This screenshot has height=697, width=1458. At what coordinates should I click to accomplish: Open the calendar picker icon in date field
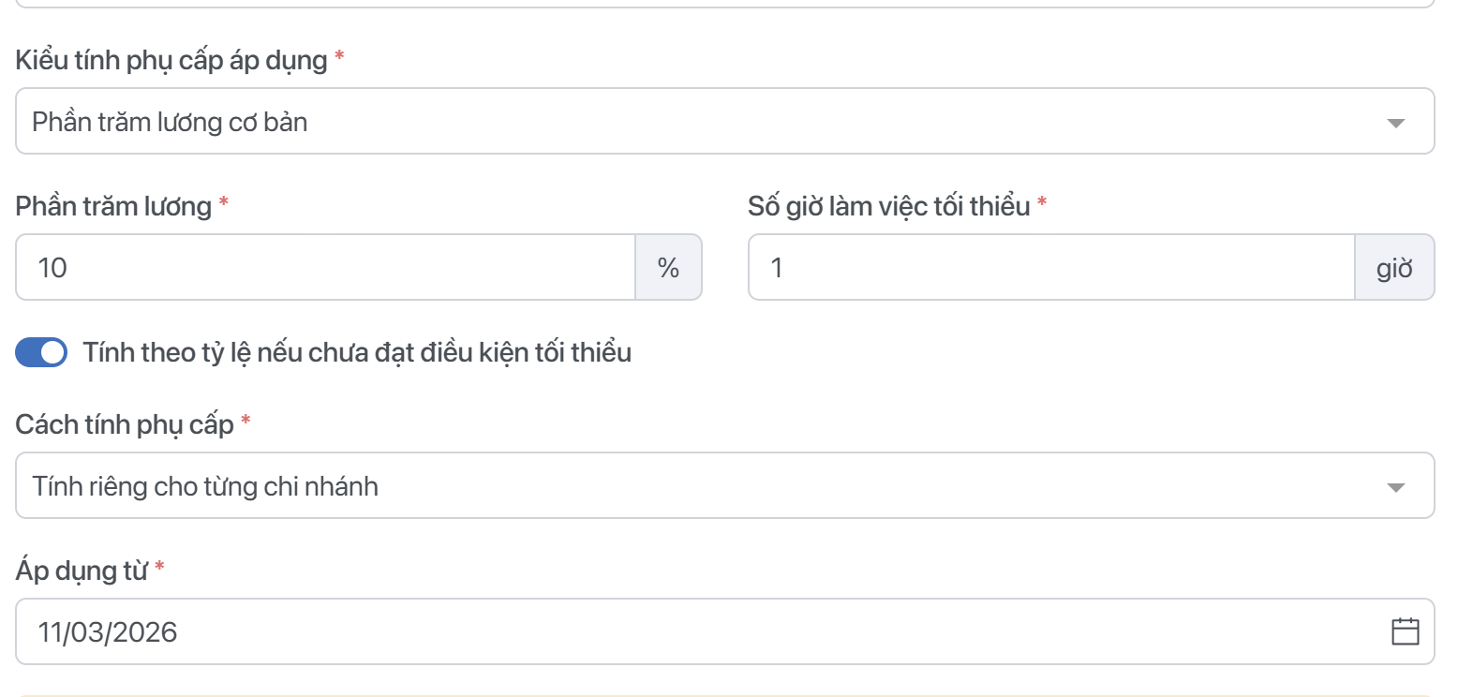(1405, 632)
